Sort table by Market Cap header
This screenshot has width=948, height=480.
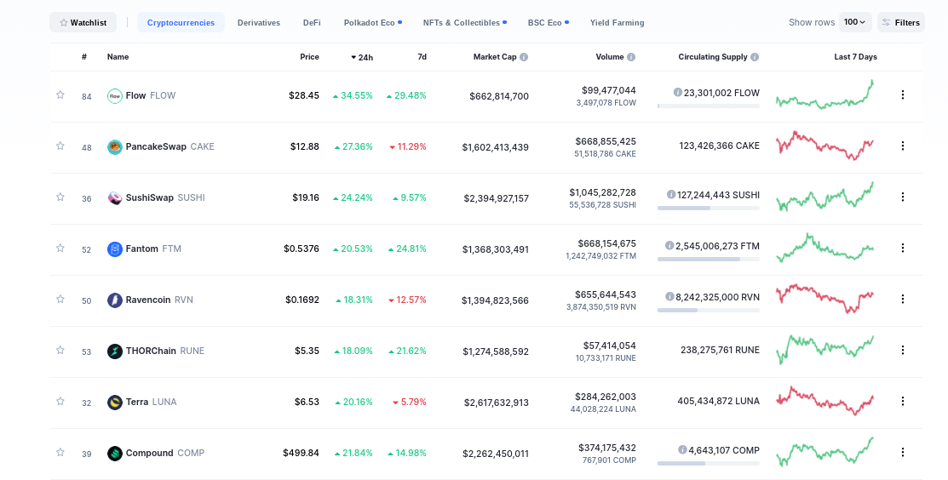495,57
